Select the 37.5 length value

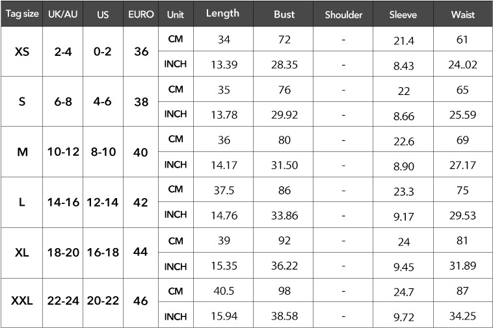click(x=224, y=190)
